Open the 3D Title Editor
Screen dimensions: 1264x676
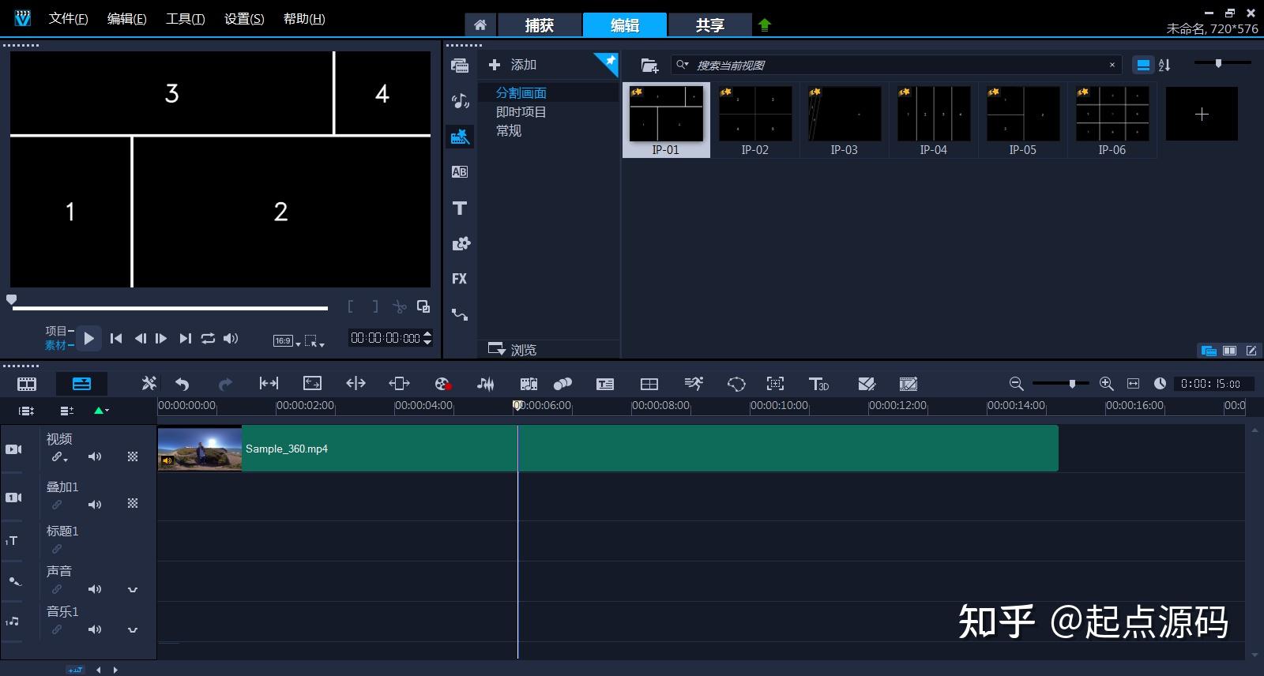[x=819, y=384]
